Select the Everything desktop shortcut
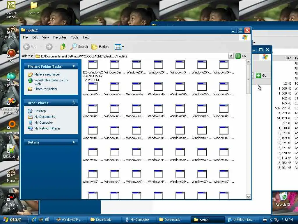 click(11, 128)
